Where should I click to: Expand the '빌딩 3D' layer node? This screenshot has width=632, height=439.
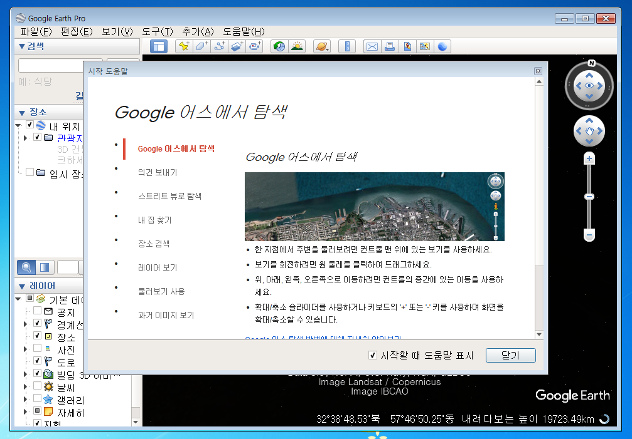[25, 374]
